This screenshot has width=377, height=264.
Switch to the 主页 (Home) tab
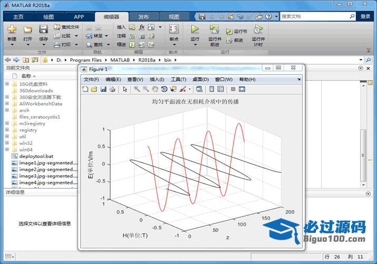[x=18, y=17]
